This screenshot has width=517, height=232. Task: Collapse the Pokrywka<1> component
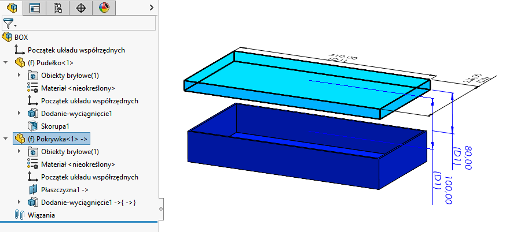coord(6,139)
